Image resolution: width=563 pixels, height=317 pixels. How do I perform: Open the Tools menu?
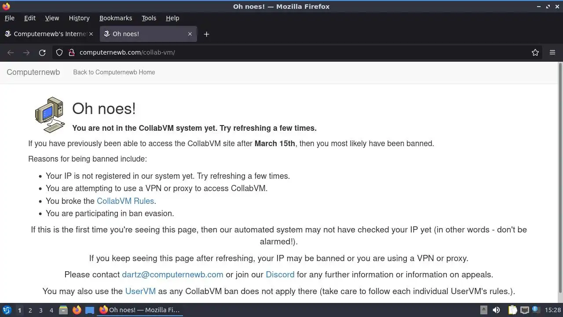pos(149,18)
